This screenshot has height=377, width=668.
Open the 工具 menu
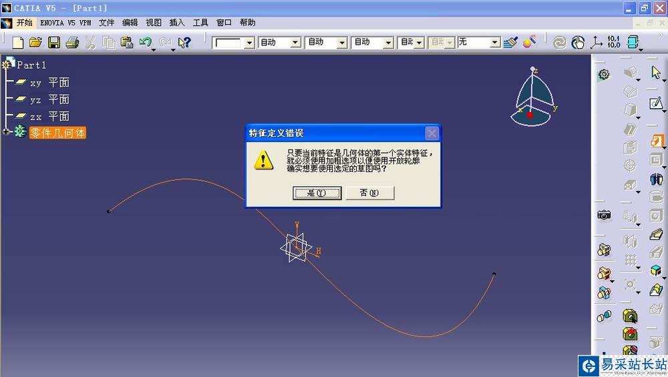[x=200, y=23]
